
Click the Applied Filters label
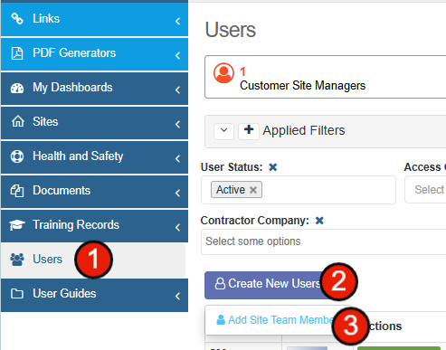pyautogui.click(x=304, y=130)
